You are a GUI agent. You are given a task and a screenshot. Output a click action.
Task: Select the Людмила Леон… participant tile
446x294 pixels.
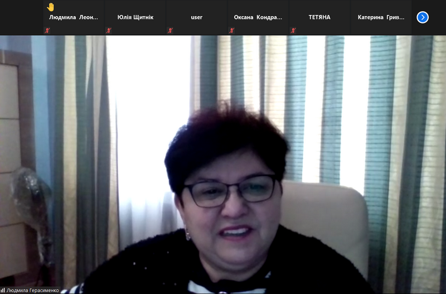(x=74, y=17)
